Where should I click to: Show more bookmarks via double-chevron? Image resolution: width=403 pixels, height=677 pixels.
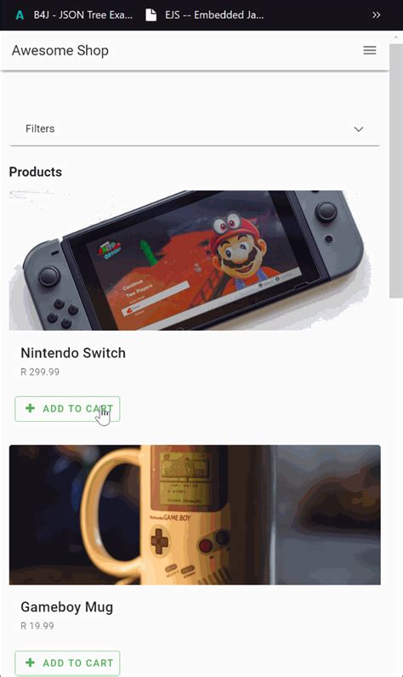point(377,15)
